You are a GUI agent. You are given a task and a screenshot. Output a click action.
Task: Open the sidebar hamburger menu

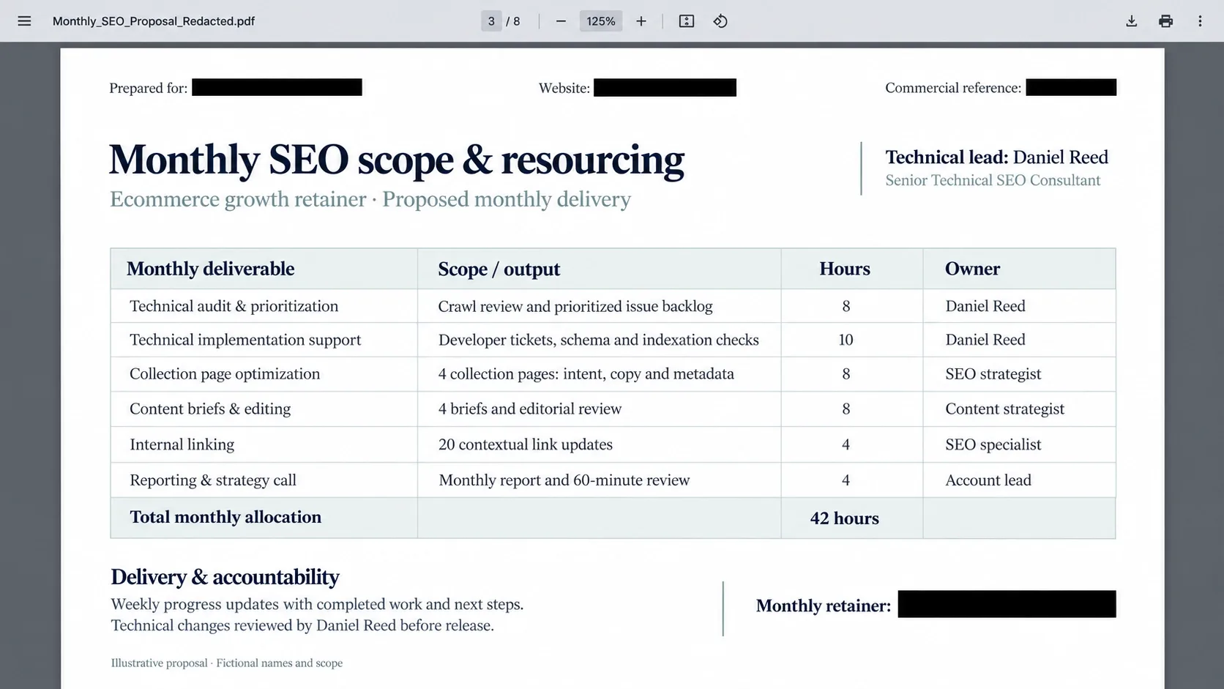(24, 21)
